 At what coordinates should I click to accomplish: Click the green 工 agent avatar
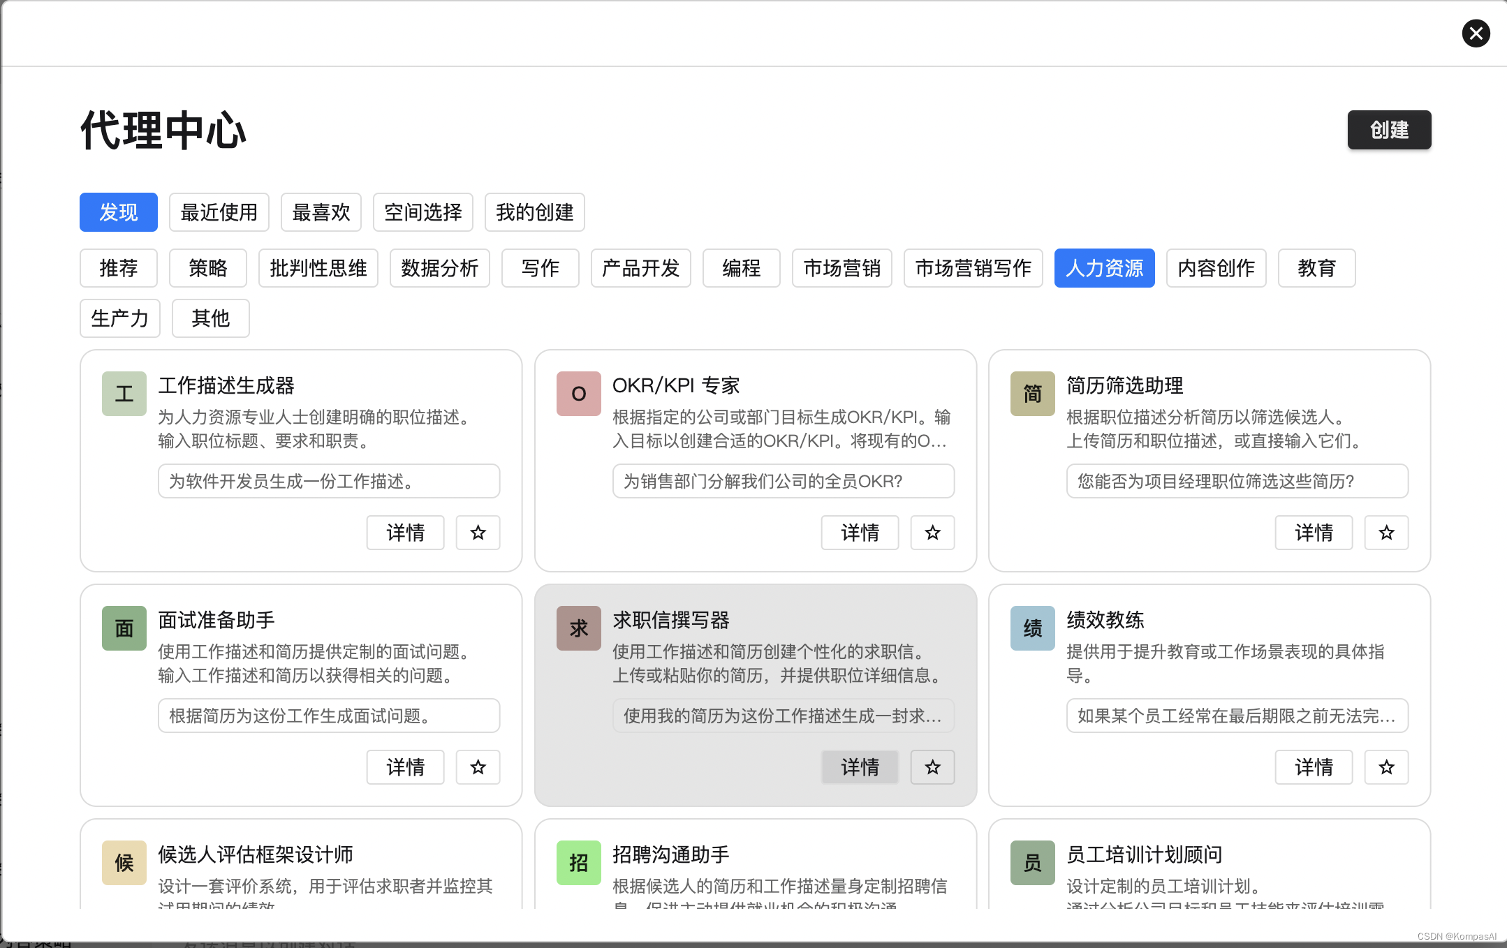124,394
